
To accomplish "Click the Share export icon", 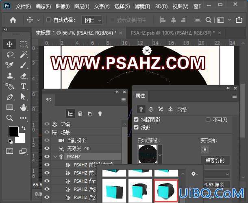I will pyautogui.click(x=239, y=20).
